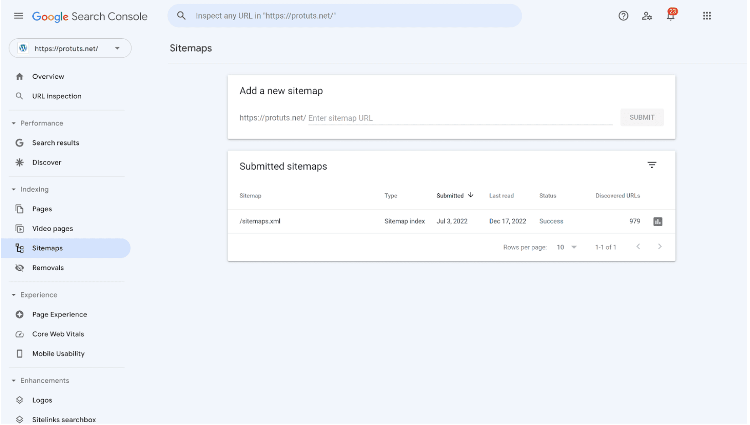Open the rows per page dropdown
Viewport: 750px width, 425px height.
(x=566, y=247)
